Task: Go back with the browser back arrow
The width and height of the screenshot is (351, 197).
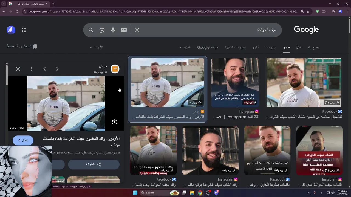Action: [4, 11]
